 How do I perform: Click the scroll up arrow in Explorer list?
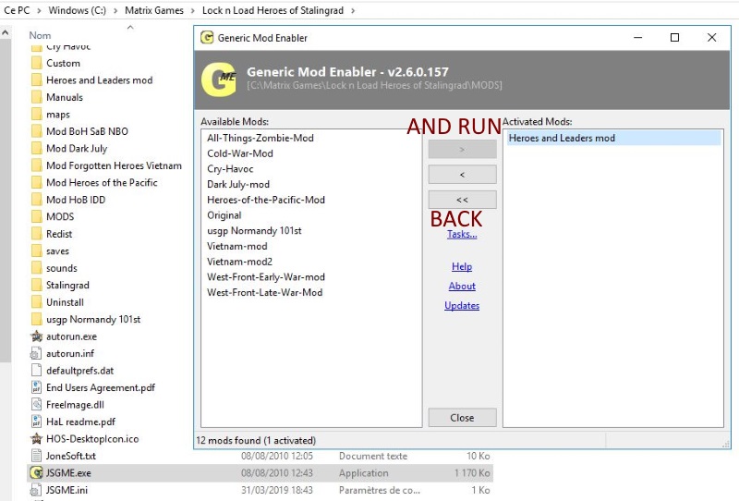(x=6, y=32)
